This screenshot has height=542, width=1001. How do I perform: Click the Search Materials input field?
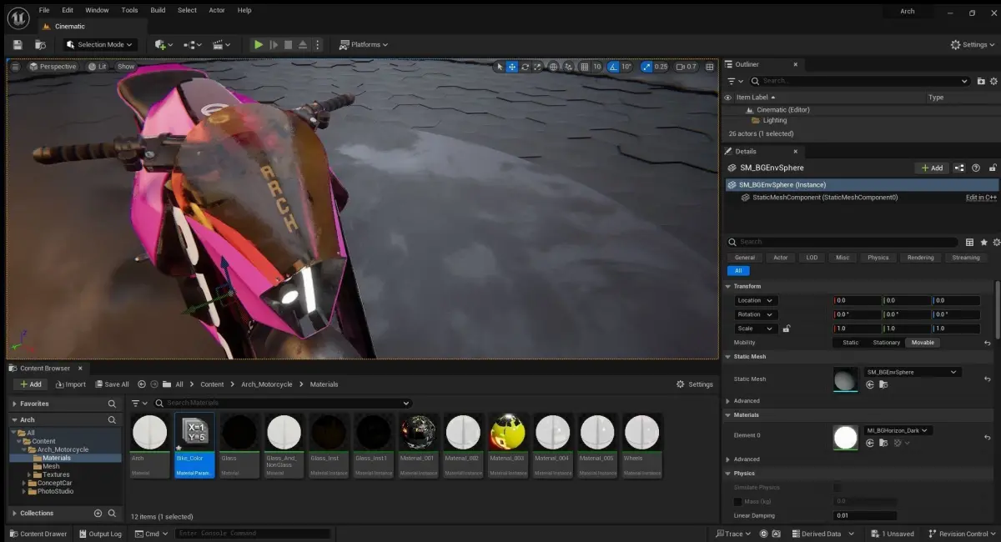(283, 403)
